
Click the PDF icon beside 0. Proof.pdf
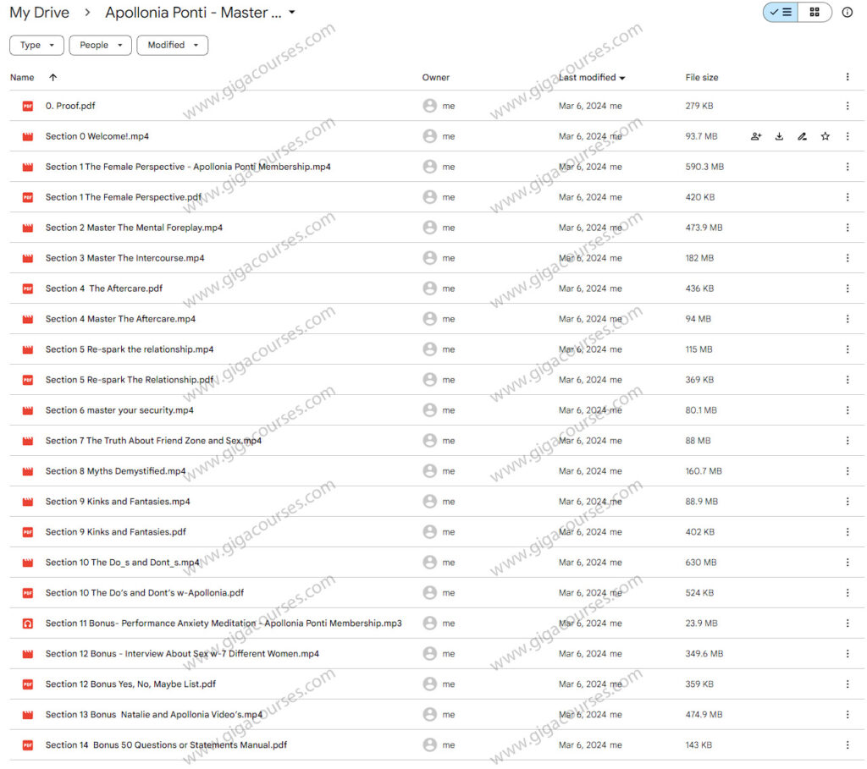click(27, 106)
